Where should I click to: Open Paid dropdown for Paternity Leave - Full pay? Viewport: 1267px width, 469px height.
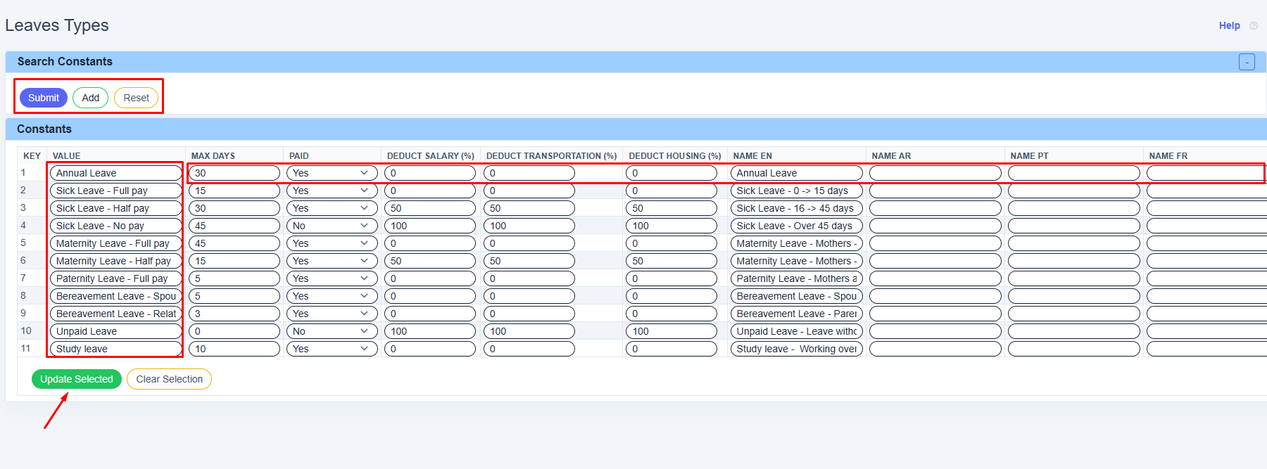(332, 278)
